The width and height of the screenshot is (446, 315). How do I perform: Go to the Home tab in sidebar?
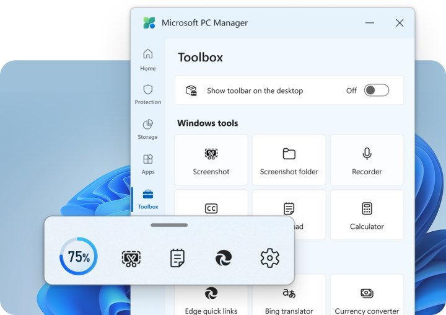click(148, 60)
